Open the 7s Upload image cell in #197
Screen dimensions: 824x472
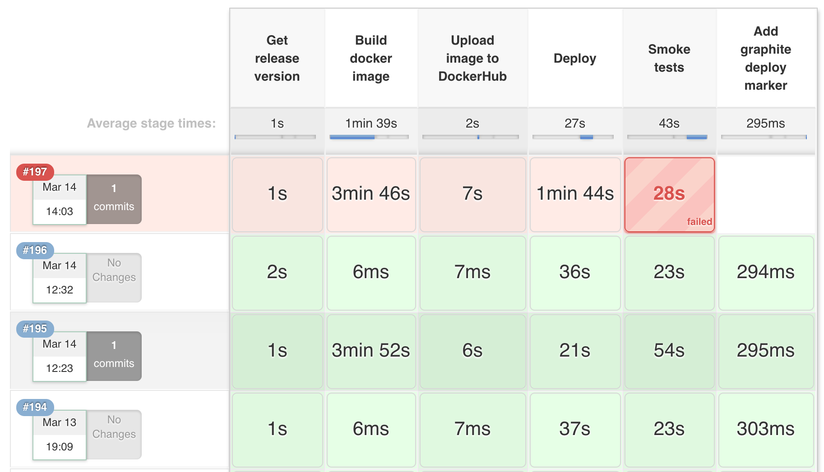point(472,194)
